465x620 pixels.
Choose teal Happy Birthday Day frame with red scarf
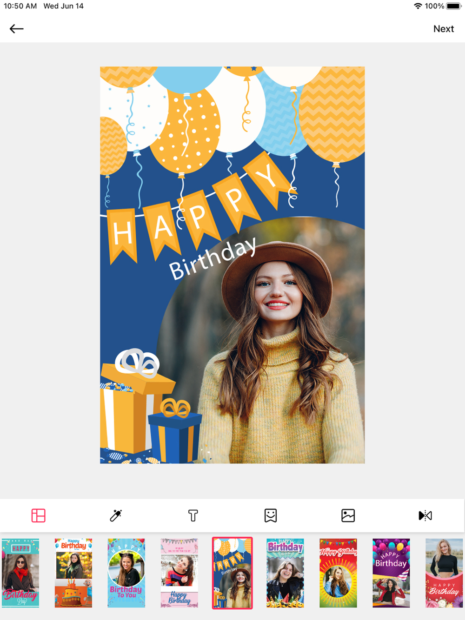tap(20, 573)
